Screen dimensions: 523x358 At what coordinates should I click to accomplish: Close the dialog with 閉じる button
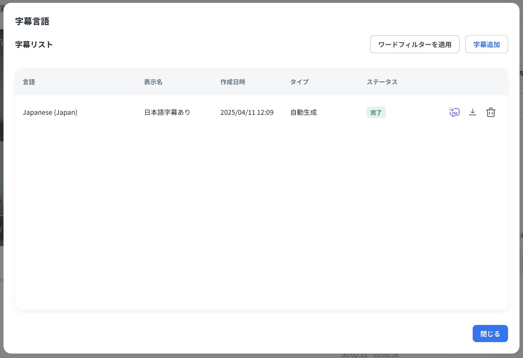pyautogui.click(x=490, y=334)
